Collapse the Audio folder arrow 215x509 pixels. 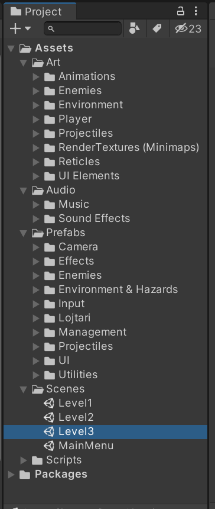coord(23,191)
